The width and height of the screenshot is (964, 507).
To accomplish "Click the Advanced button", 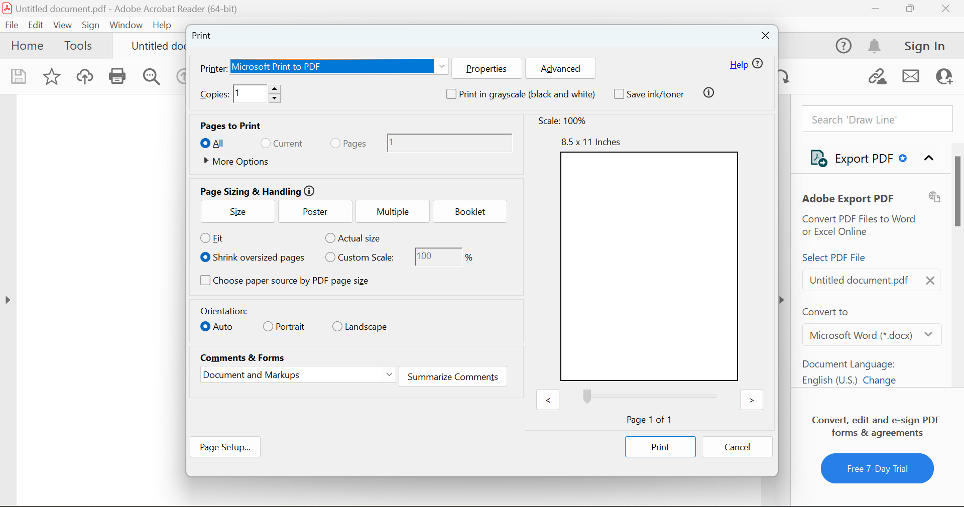I will tap(560, 68).
